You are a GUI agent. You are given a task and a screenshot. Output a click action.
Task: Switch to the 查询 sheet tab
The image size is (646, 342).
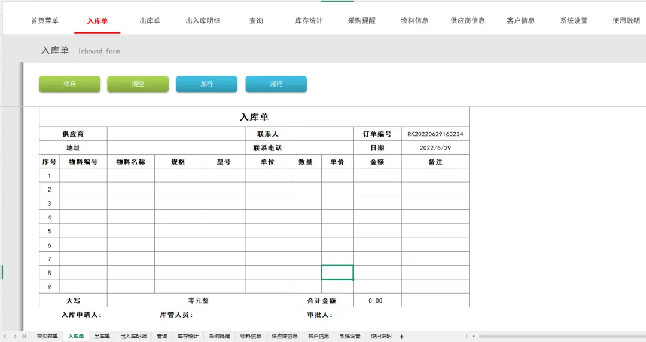pos(162,336)
